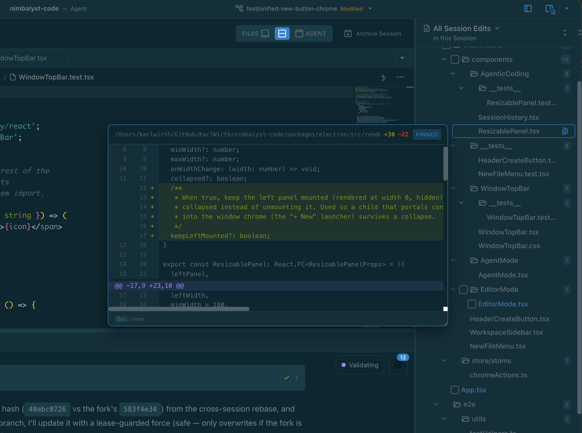Collapse __tests__ folder under WindowTopBar

(x=461, y=203)
